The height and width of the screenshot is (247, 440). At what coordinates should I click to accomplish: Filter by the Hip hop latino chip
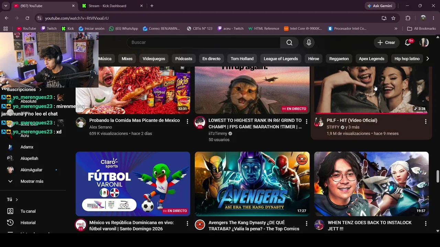pos(407,59)
